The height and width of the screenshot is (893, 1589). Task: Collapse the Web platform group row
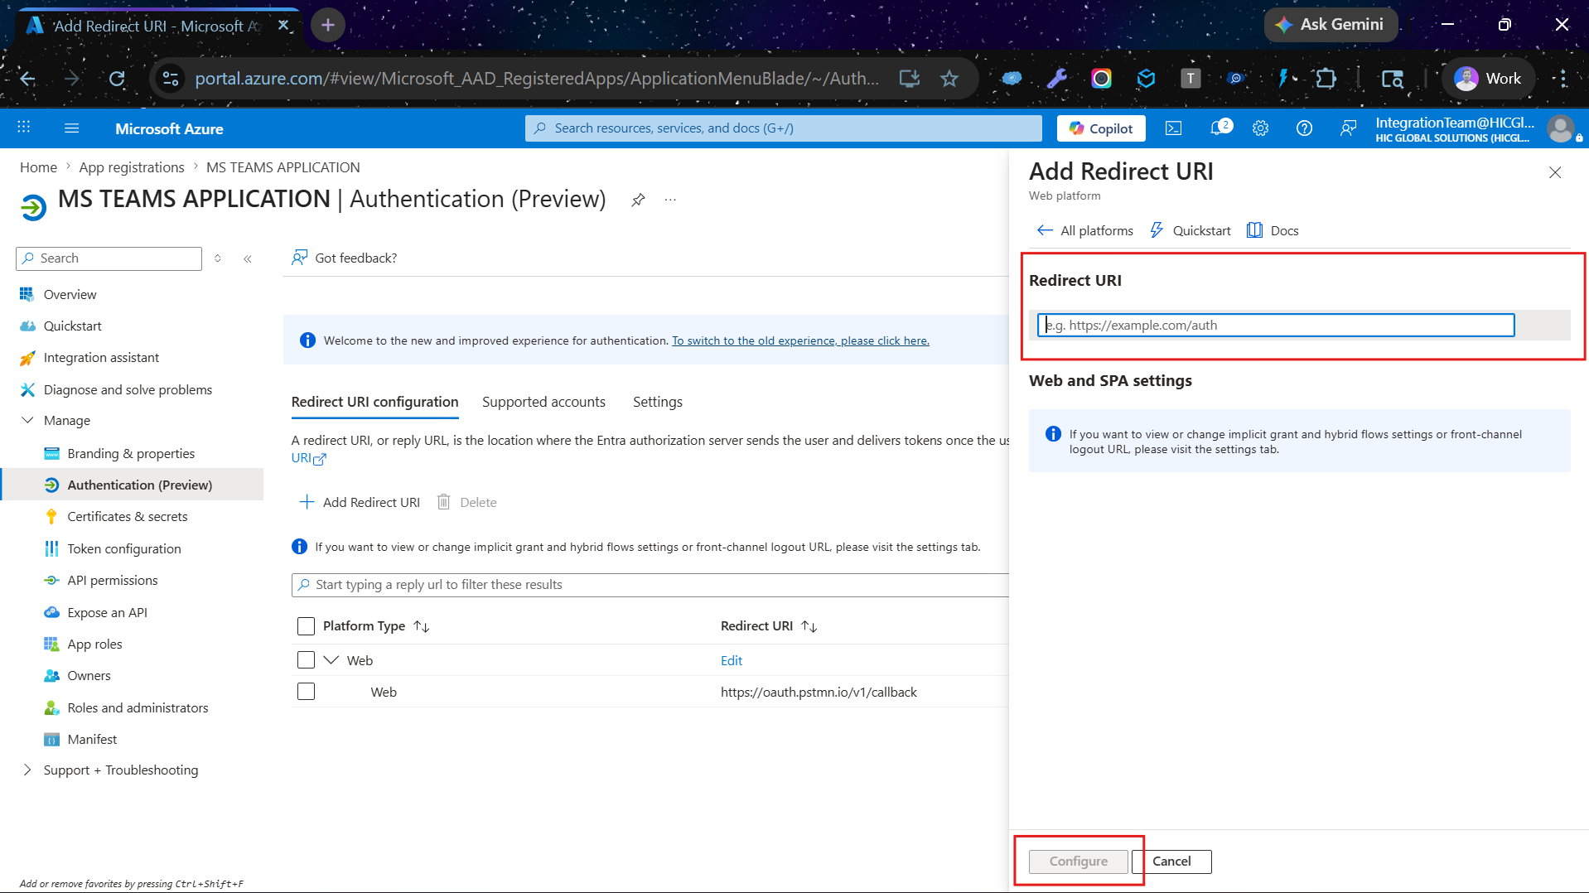(x=331, y=660)
